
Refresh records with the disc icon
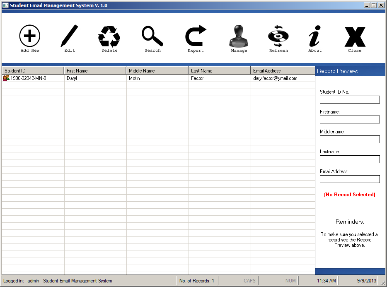(x=278, y=36)
